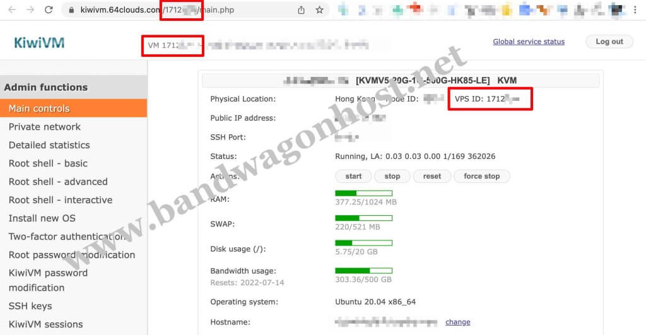Open Root shell - advanced
646x335 pixels.
coord(58,182)
